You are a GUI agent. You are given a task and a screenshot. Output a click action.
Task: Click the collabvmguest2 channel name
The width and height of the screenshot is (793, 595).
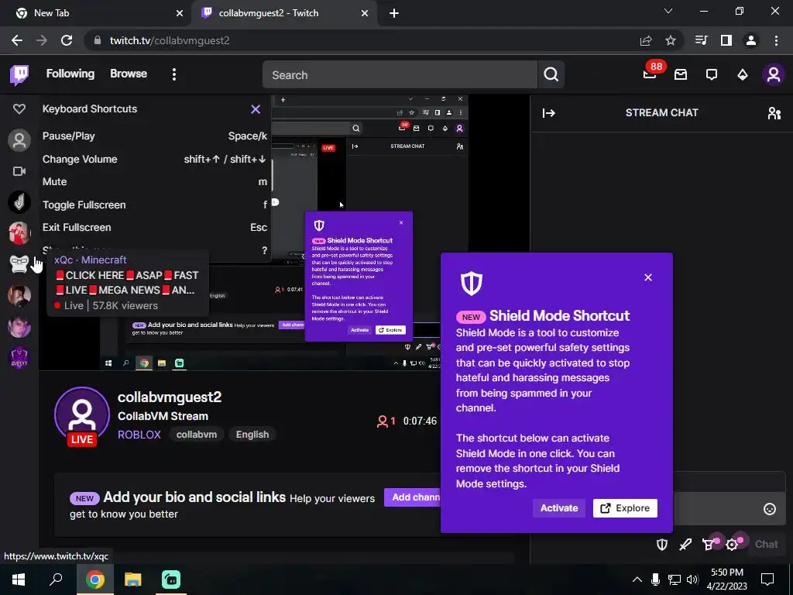pos(170,397)
